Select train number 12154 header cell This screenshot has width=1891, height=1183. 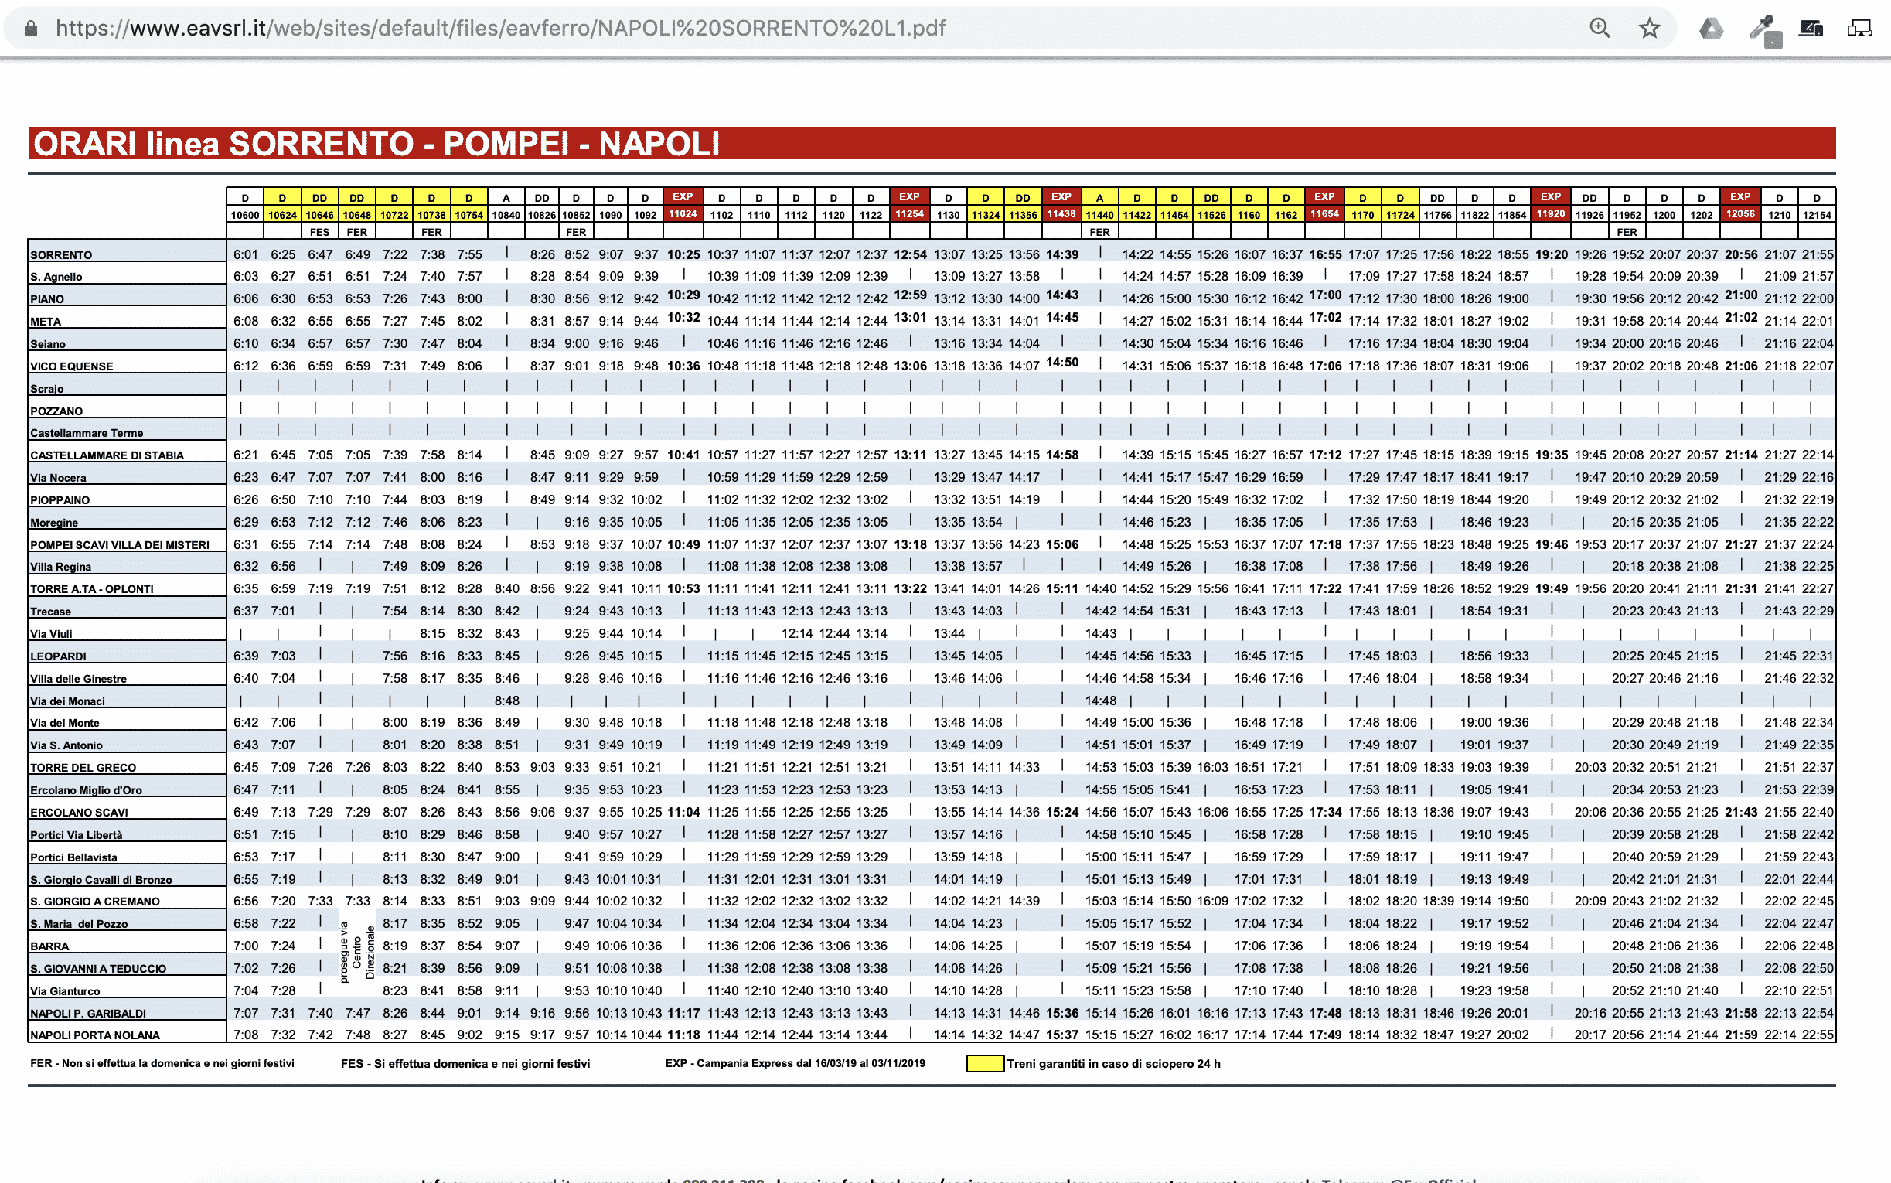point(1817,215)
